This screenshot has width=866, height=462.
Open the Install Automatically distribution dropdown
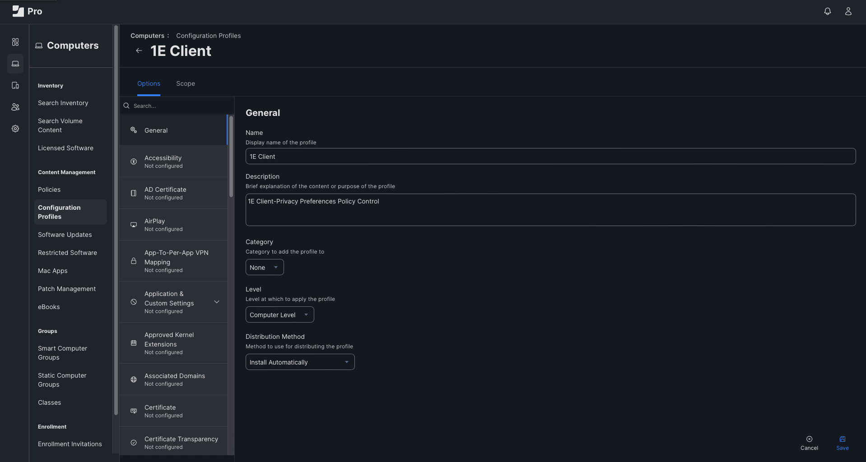pos(300,362)
